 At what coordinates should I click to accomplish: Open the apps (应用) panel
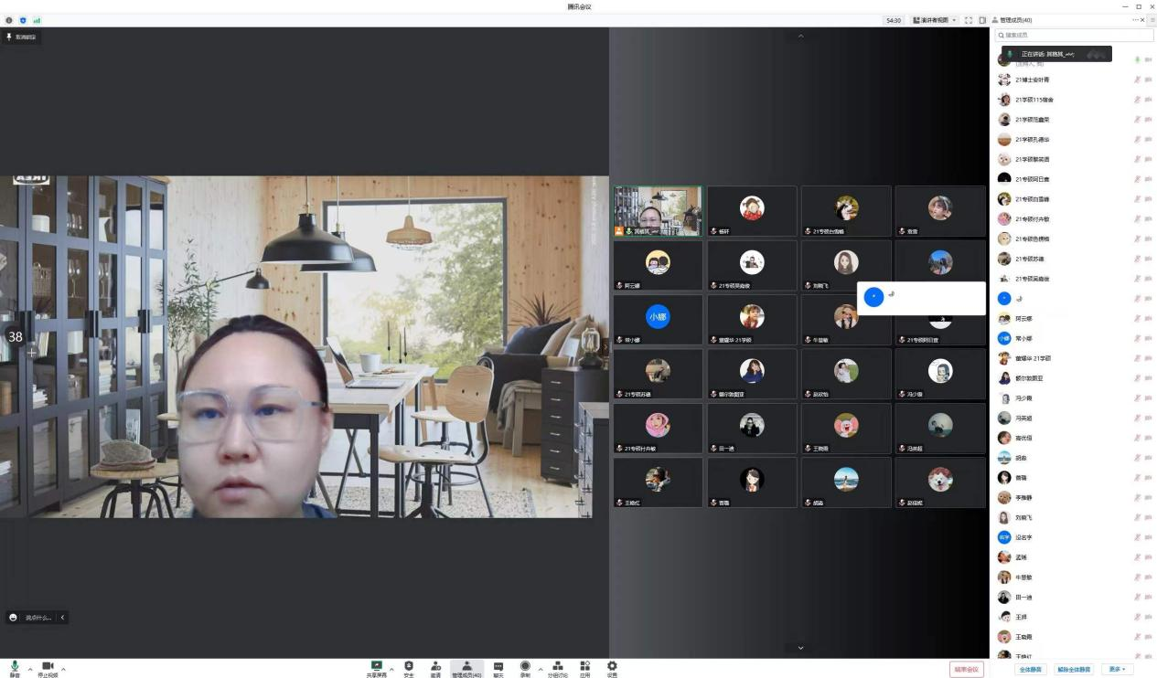[x=585, y=668]
